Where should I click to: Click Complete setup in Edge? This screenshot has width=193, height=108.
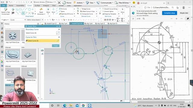coord(169,13)
